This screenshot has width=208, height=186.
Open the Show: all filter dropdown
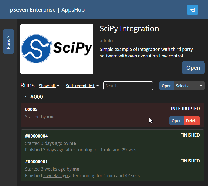(49, 86)
